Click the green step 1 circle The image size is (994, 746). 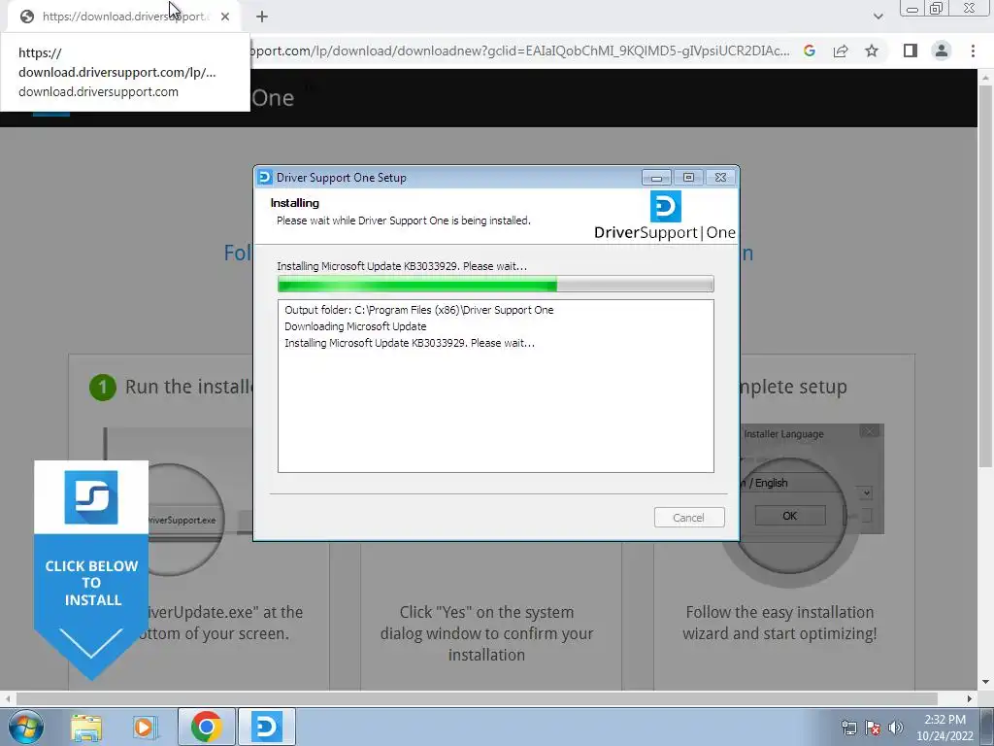(x=103, y=387)
